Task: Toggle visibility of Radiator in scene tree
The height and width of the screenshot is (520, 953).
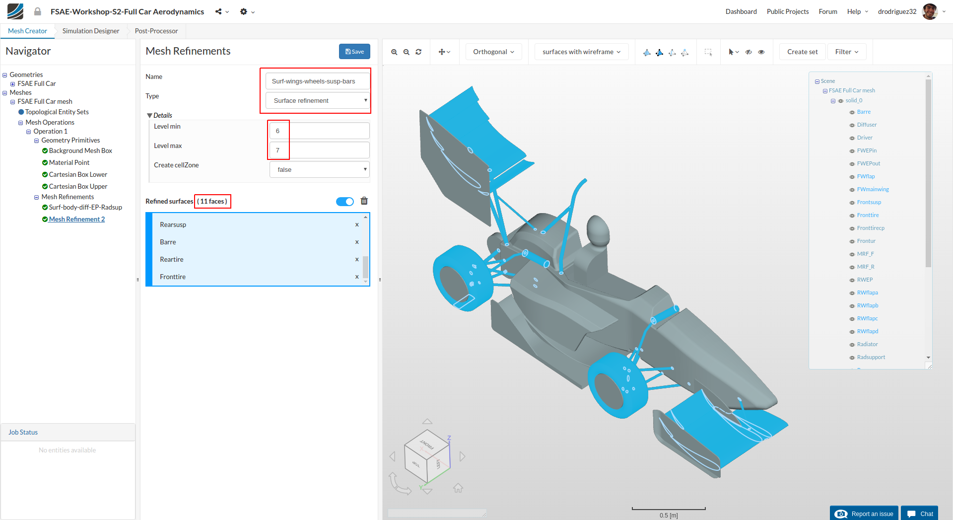Action: (x=852, y=345)
